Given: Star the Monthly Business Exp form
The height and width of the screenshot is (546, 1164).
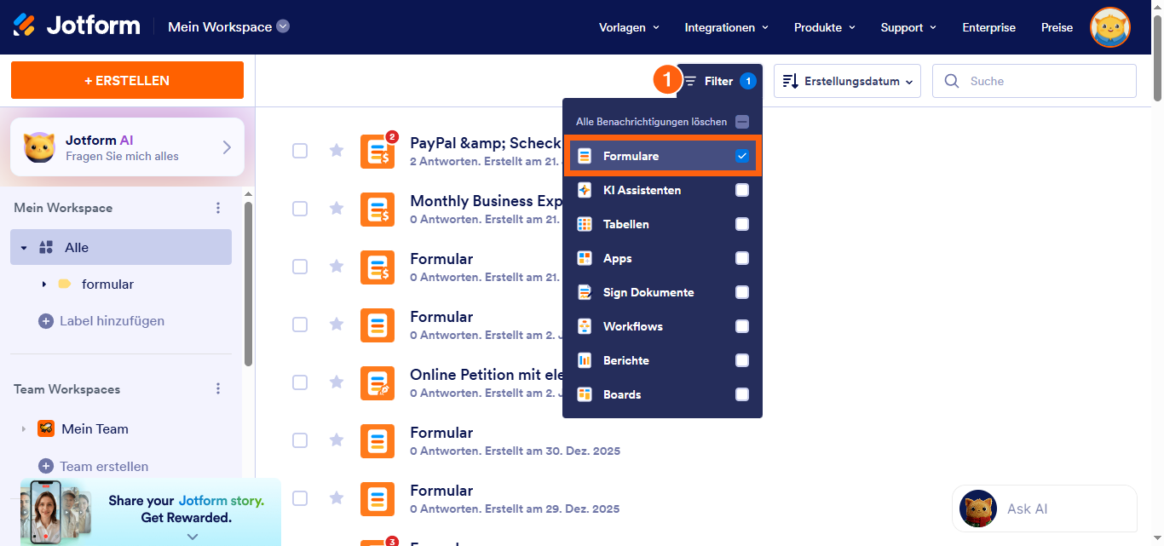Looking at the screenshot, I should tap(337, 209).
